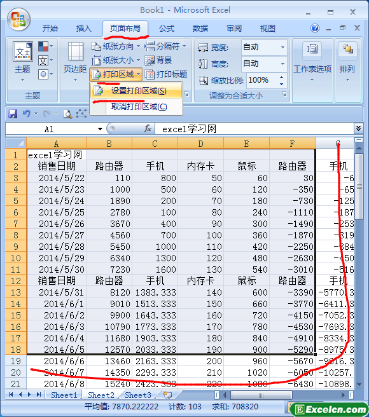
Task: Click vertical scrollbar down arrow
Action: (x=359, y=385)
